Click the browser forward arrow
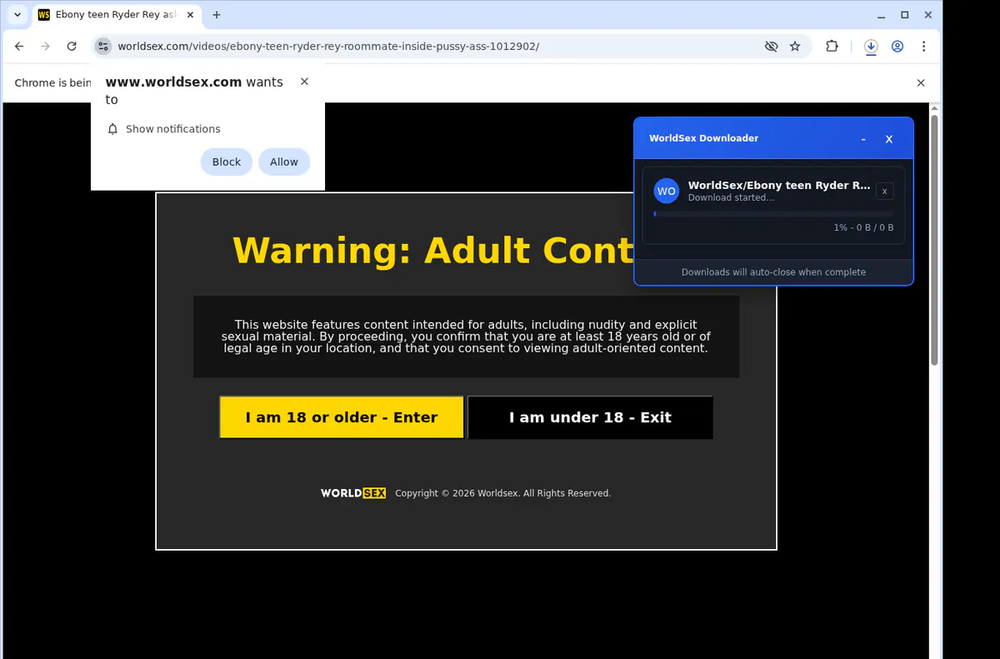Screen dimensions: 1000x659 pyautogui.click(x=46, y=47)
